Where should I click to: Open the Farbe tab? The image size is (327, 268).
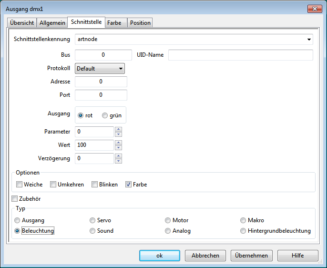[x=114, y=23]
